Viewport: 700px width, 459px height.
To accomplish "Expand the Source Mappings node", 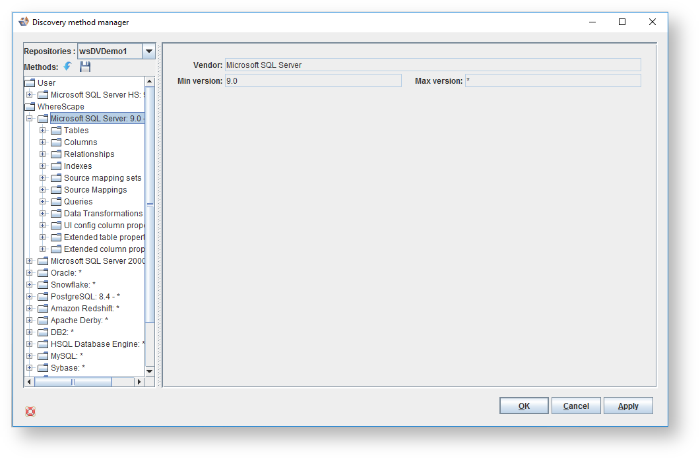I will click(x=42, y=189).
